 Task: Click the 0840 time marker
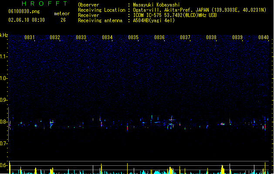pos(264,37)
